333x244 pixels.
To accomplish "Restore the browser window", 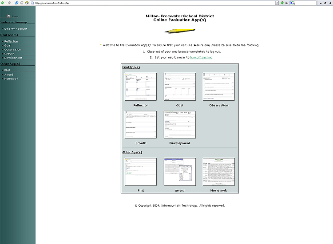I will (x=325, y=3).
